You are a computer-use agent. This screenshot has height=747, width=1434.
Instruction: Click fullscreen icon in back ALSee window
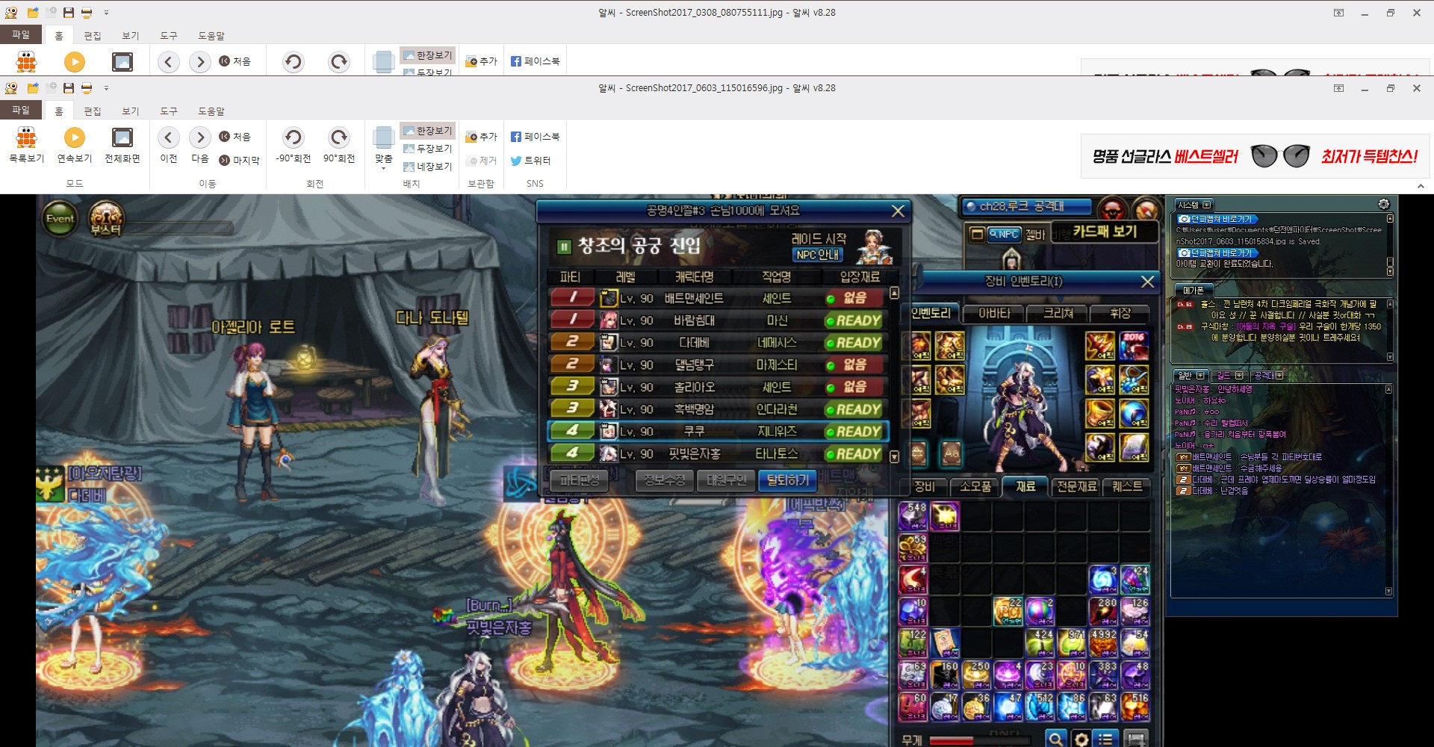point(122,62)
